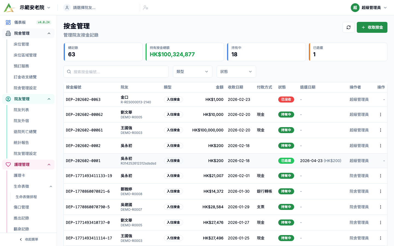Click the person icon for 院友管理
The width and height of the screenshot is (394, 246).
pyautogui.click(x=8, y=99)
